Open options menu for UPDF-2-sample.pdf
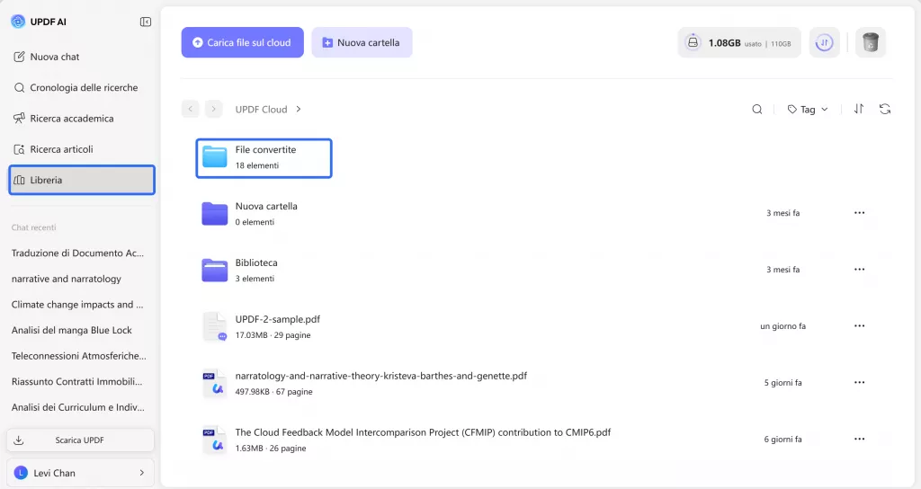 [x=859, y=326]
